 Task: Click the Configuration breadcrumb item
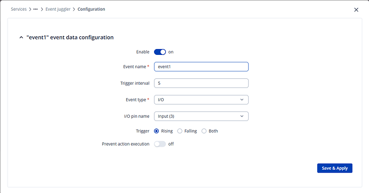(x=91, y=9)
